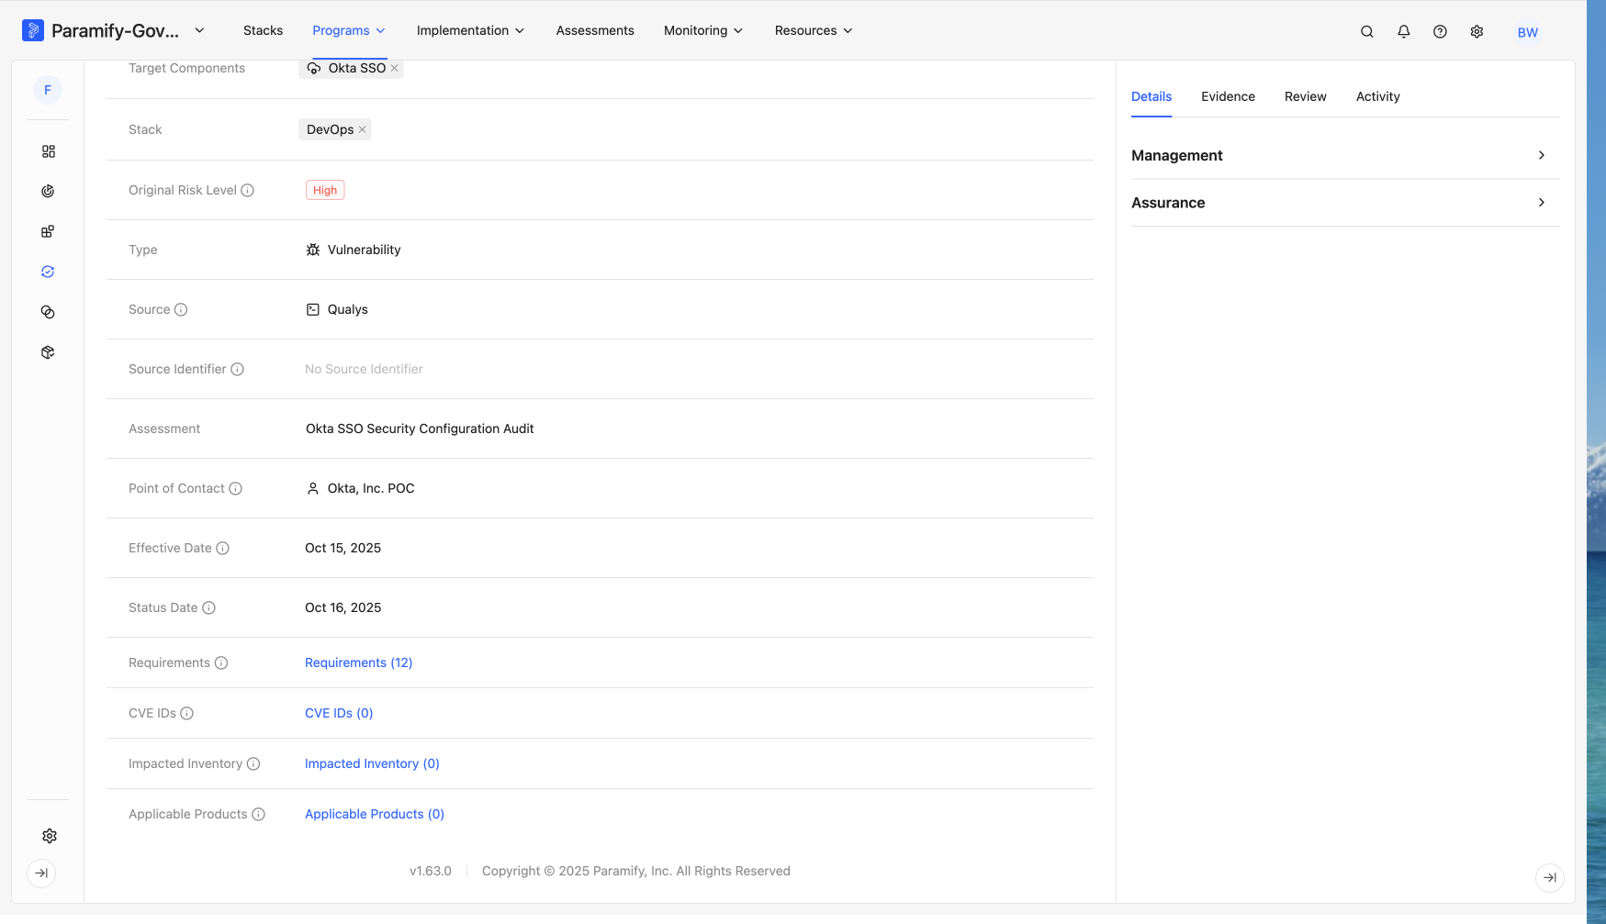Expand the left sidebar arrow button
The image size is (1606, 924).
tap(41, 873)
